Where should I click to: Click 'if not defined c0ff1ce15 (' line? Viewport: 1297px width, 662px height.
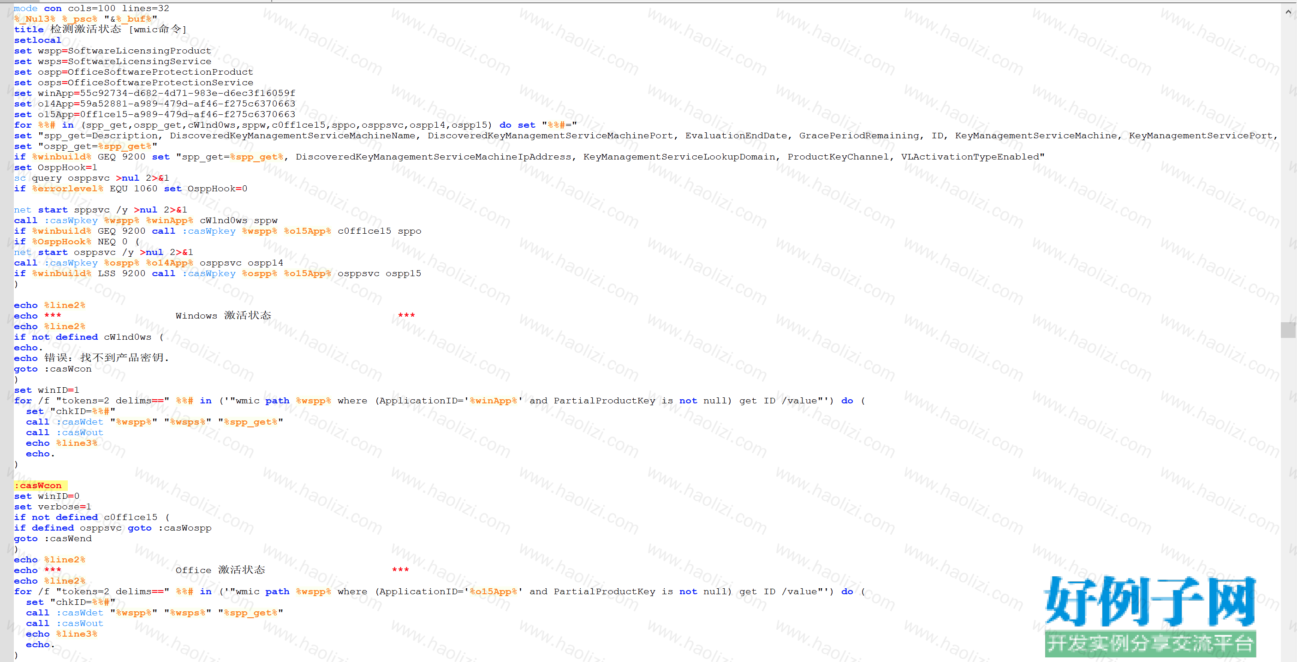click(92, 517)
